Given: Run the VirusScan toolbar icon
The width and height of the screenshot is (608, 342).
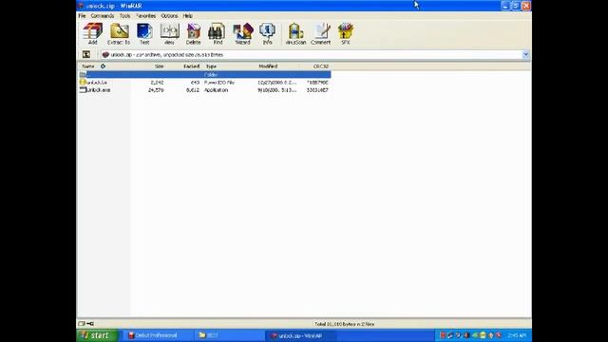Looking at the screenshot, I should (x=295, y=34).
